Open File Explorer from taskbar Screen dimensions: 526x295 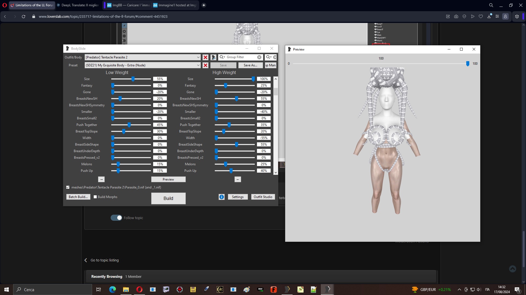click(x=126, y=290)
